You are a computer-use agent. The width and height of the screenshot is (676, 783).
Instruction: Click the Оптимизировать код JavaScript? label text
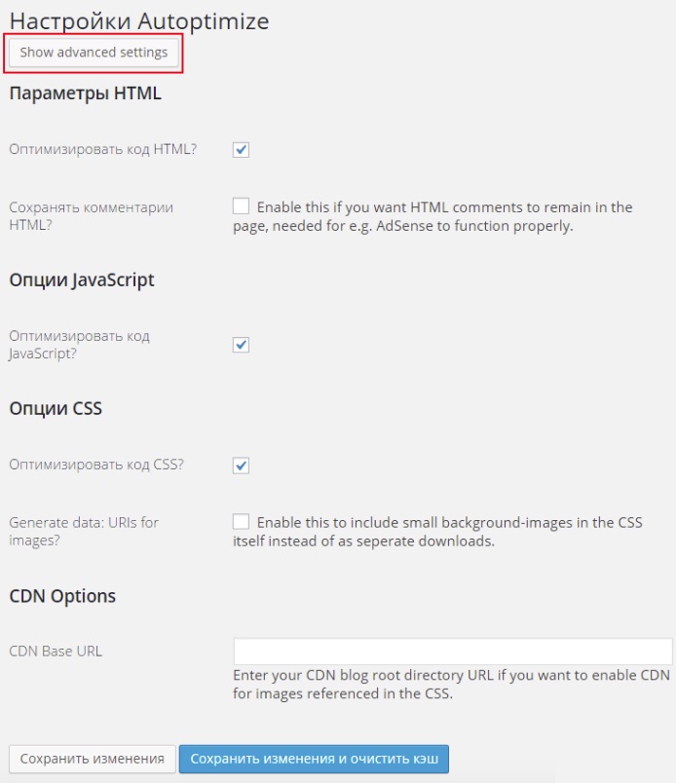[x=80, y=345]
